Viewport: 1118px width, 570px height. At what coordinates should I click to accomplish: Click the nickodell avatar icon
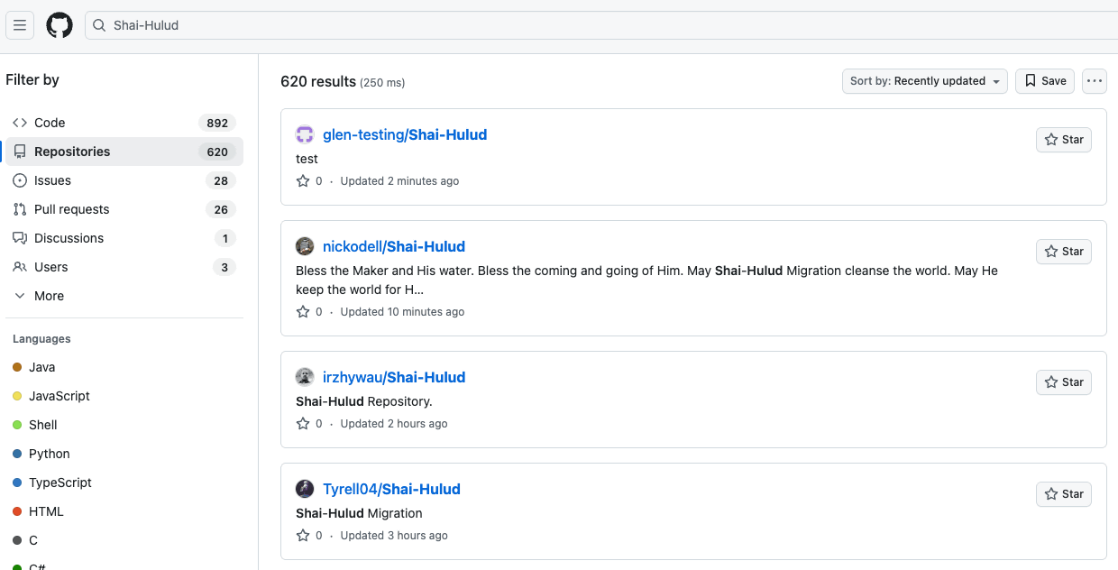305,247
